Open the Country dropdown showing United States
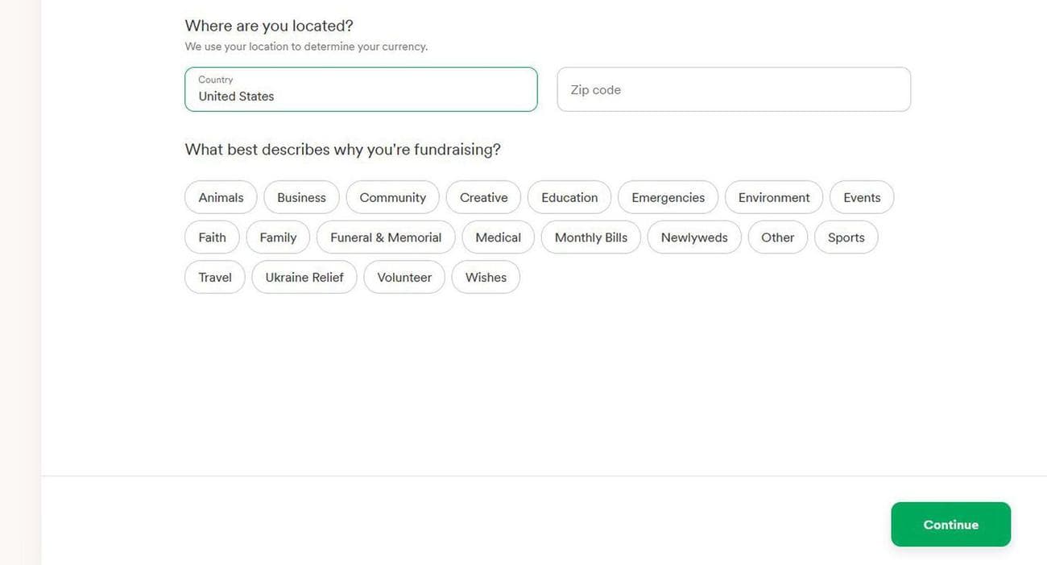Image resolution: width=1047 pixels, height=565 pixels. click(x=361, y=89)
